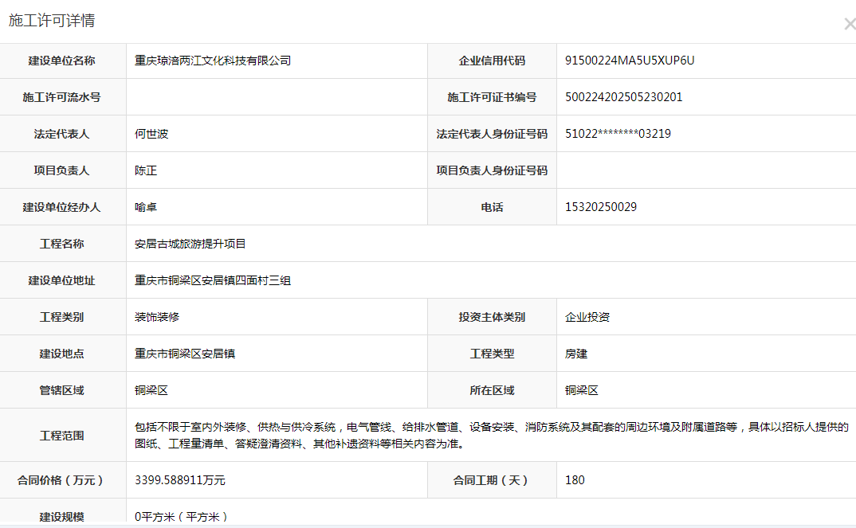Viewport: 856px width, 528px height.
Task: Click address 重庆市铜梁区安居镇四面村三组
Action: click(x=213, y=280)
